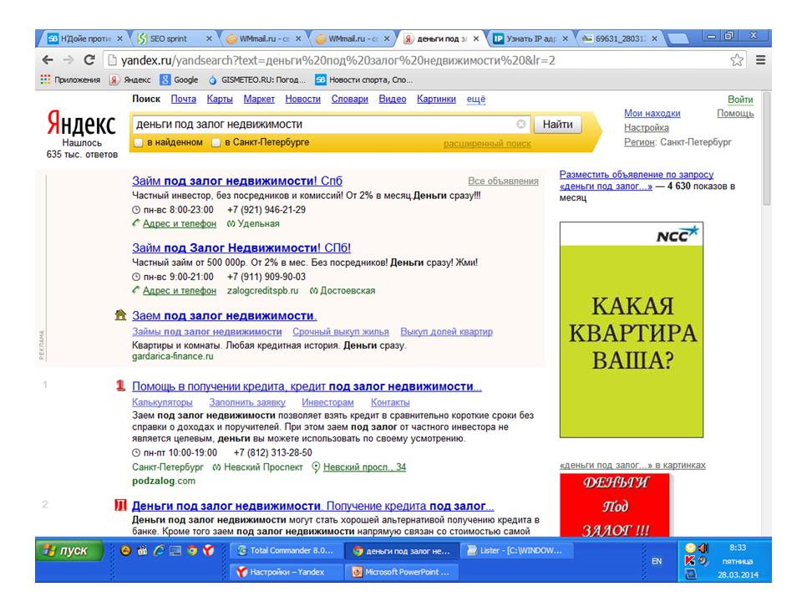
Task: Open the GISMETEO.RU bookmark
Action: pyautogui.click(x=256, y=80)
